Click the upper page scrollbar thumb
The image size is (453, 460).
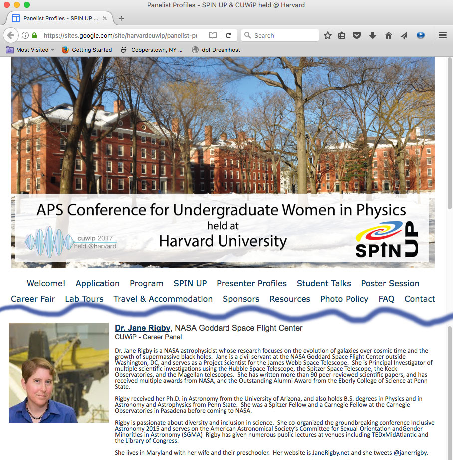[449, 133]
